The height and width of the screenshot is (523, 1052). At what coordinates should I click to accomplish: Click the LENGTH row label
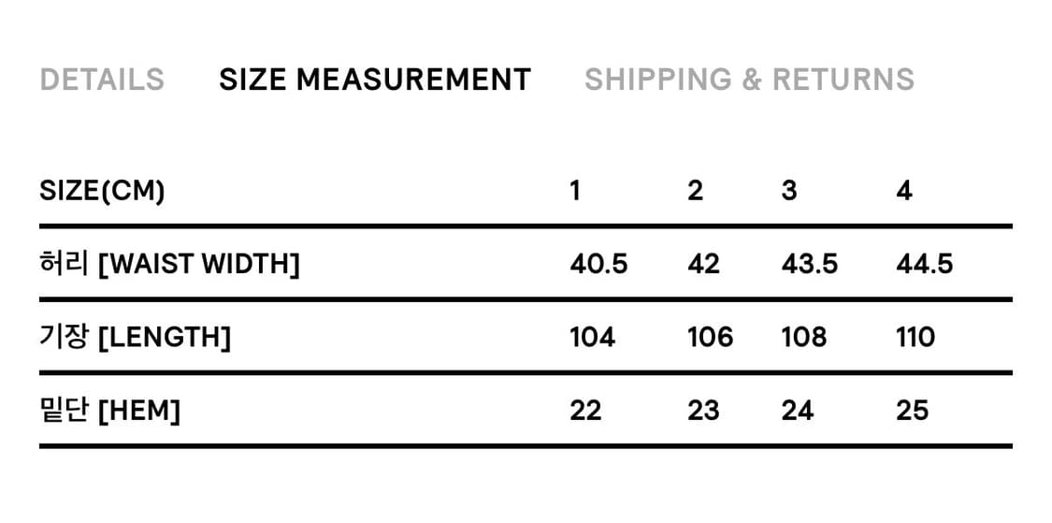(135, 337)
